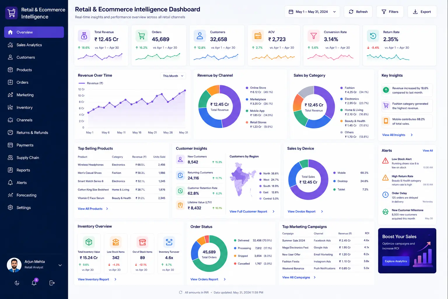The width and height of the screenshot is (448, 299).
Task: Click the Customer Retention Rate icon
Action: [x=180, y=191]
